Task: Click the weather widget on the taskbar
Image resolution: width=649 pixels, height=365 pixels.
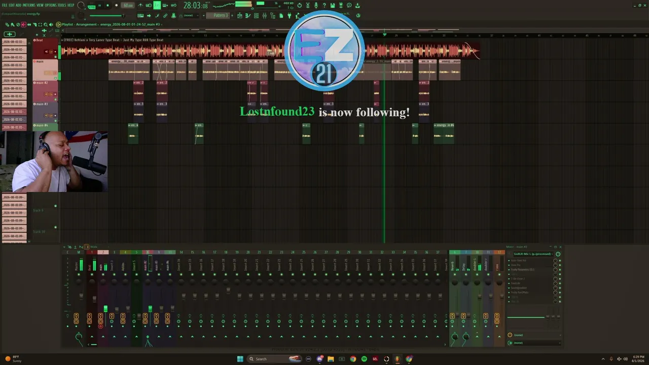Action: [13, 359]
